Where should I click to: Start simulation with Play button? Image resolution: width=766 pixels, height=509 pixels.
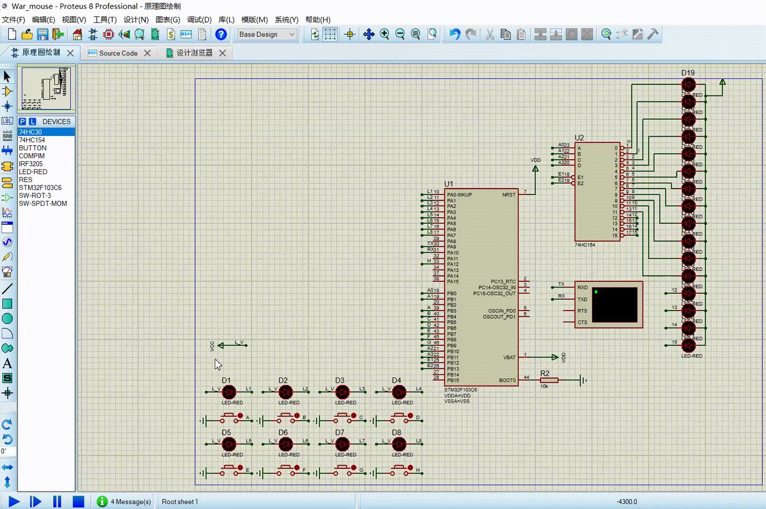point(14,501)
